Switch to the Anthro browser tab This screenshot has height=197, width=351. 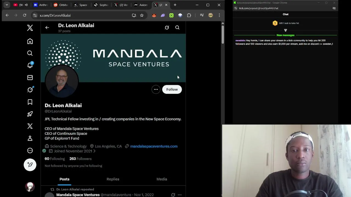coord(41,5)
